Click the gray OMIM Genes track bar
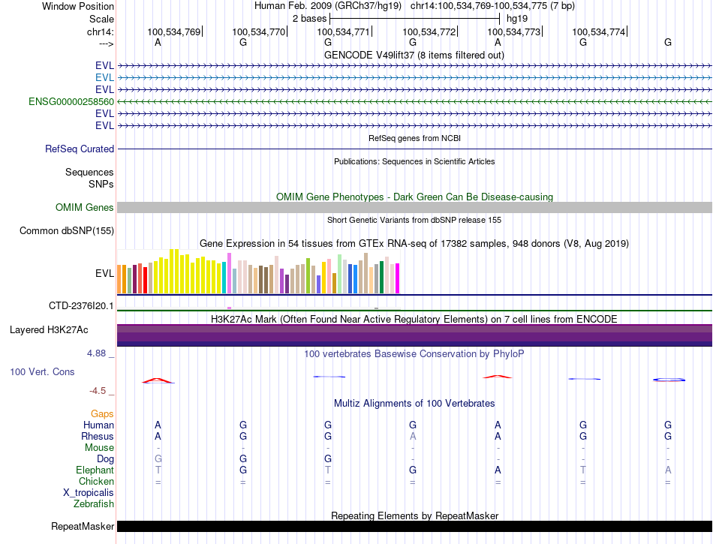The image size is (713, 544). 414,207
